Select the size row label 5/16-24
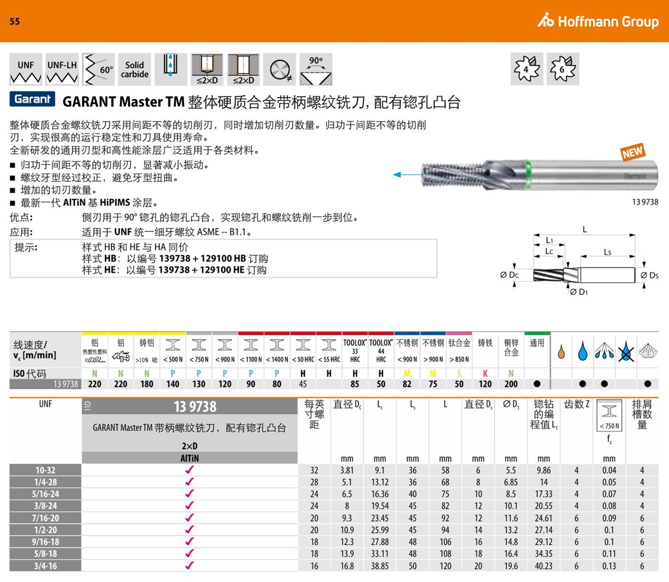This screenshot has height=582, width=669. tap(46, 494)
